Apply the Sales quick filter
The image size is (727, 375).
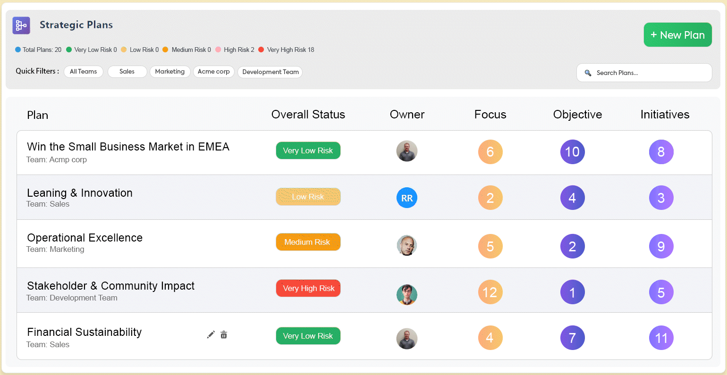click(x=127, y=72)
